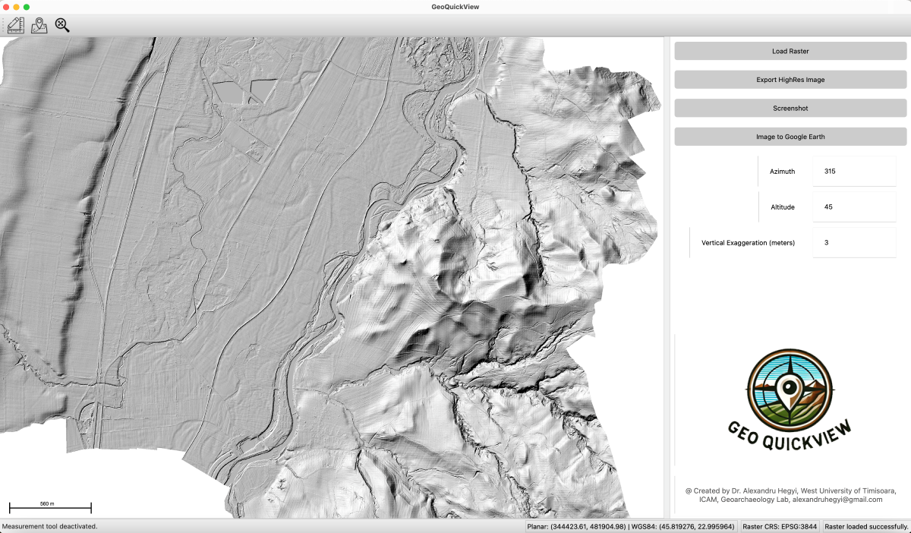911x533 pixels.
Task: Click the 'Measurement tool deactivated' status text
Action: [x=49, y=526]
